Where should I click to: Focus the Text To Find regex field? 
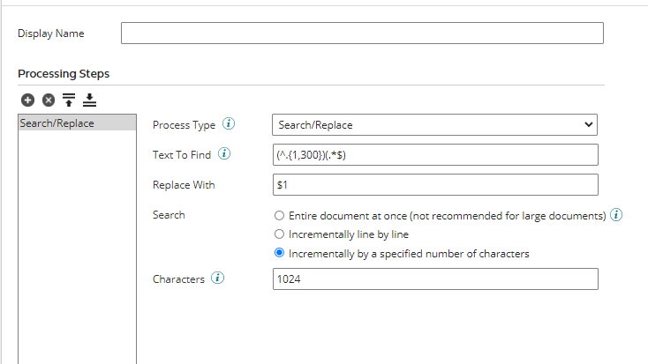click(x=434, y=155)
